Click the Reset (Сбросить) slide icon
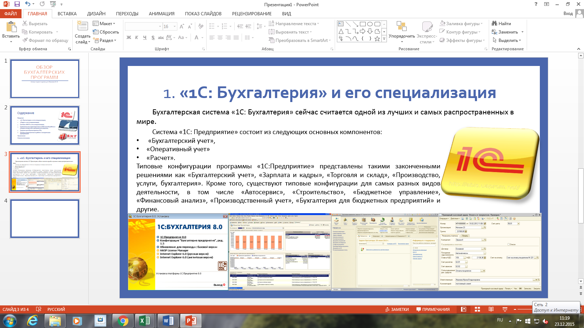The image size is (584, 328). click(96, 32)
